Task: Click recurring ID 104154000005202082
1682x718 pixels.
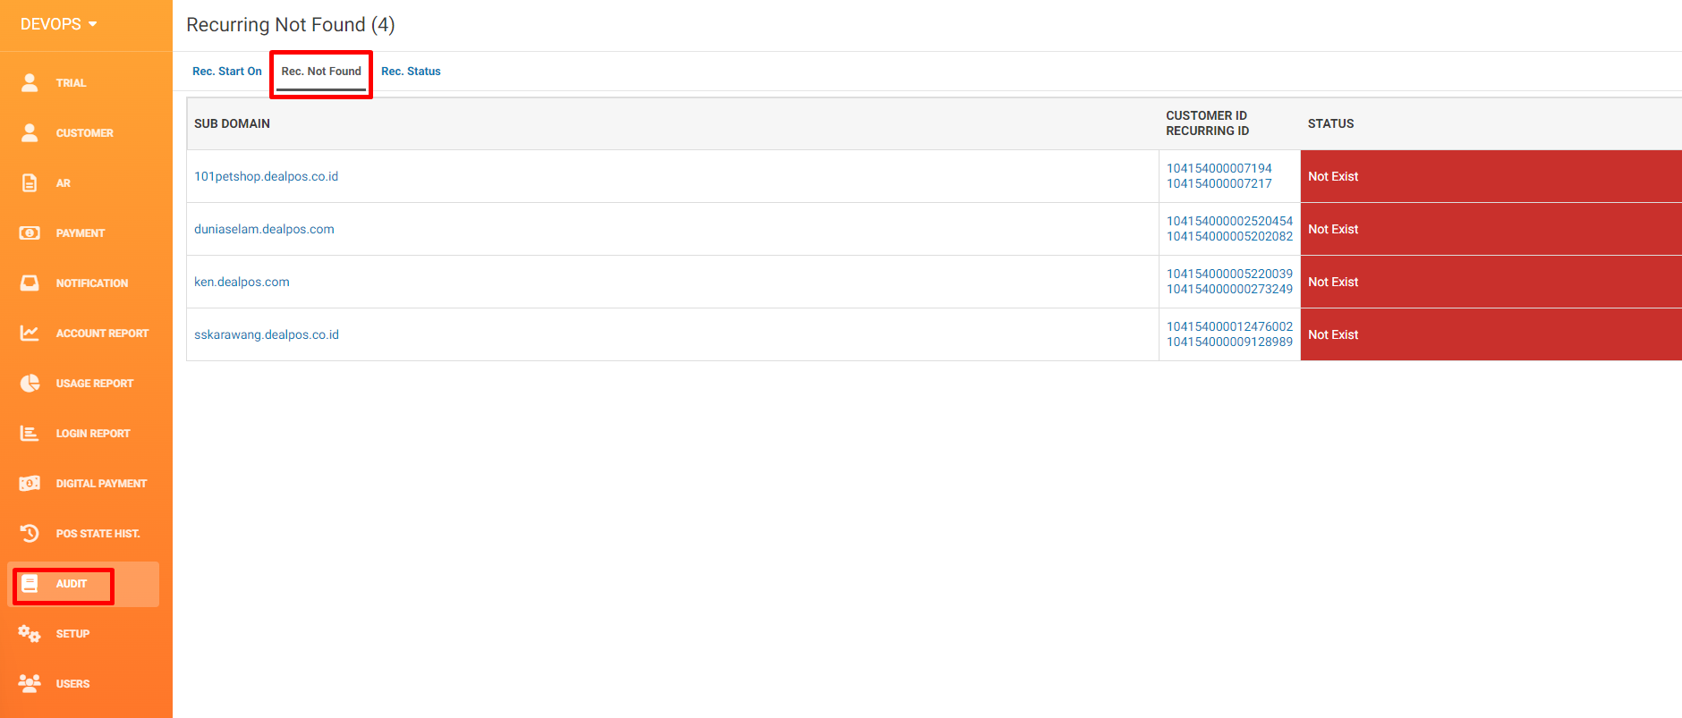Action: click(1229, 236)
